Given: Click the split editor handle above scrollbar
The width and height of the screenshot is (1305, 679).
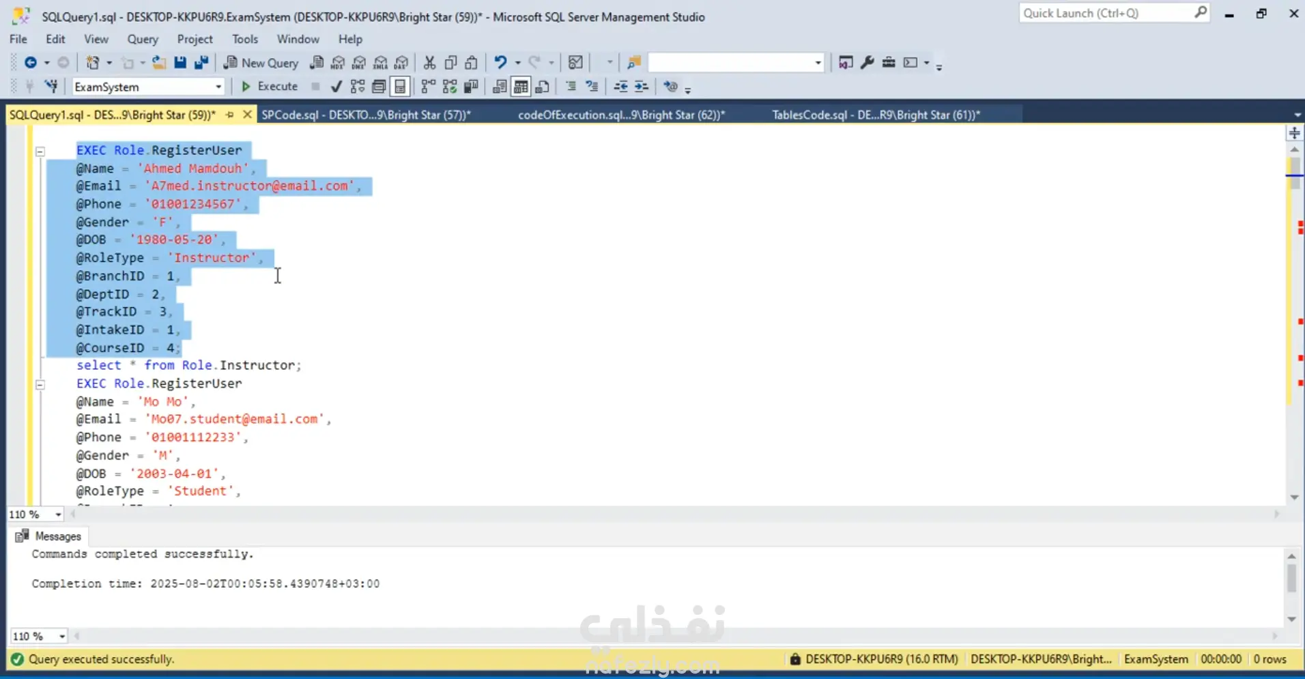Looking at the screenshot, I should pyautogui.click(x=1294, y=133).
